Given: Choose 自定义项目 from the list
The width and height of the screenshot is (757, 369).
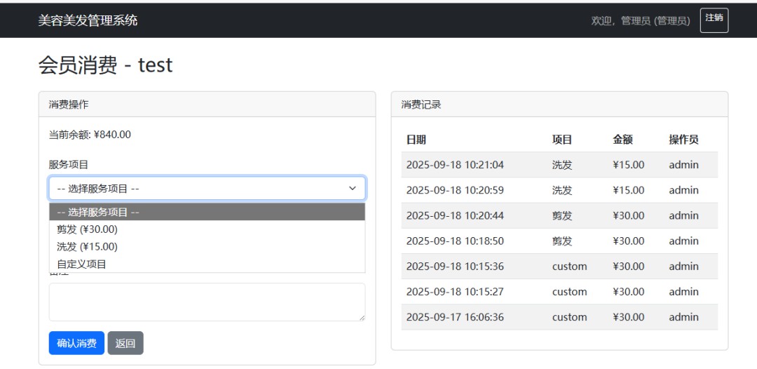Looking at the screenshot, I should (81, 264).
